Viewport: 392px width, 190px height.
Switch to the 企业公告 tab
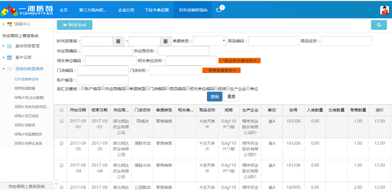[x=126, y=10]
